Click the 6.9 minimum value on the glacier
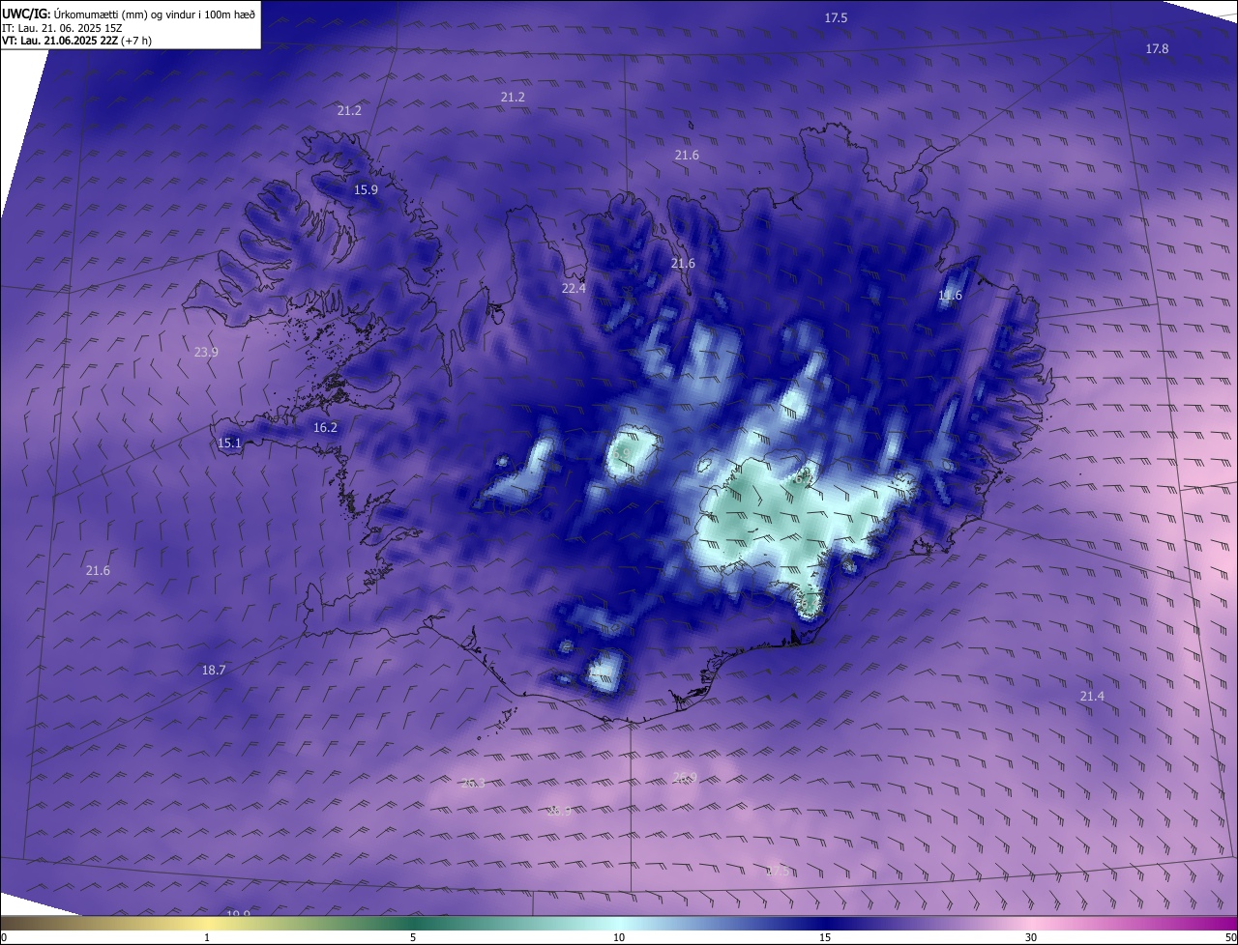This screenshot has height=945, width=1238. [623, 453]
